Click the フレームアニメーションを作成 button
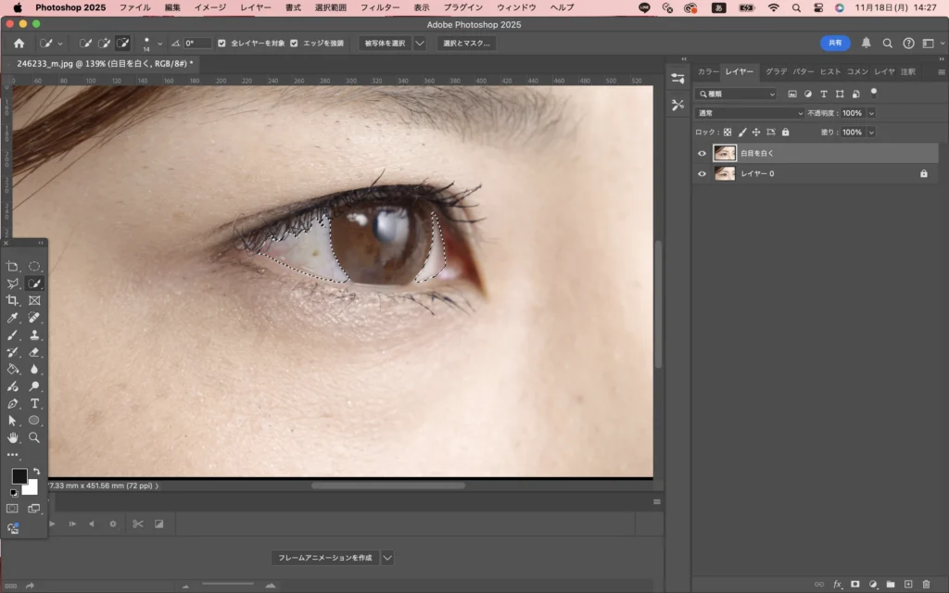Screen dimensions: 949x593 pos(325,558)
